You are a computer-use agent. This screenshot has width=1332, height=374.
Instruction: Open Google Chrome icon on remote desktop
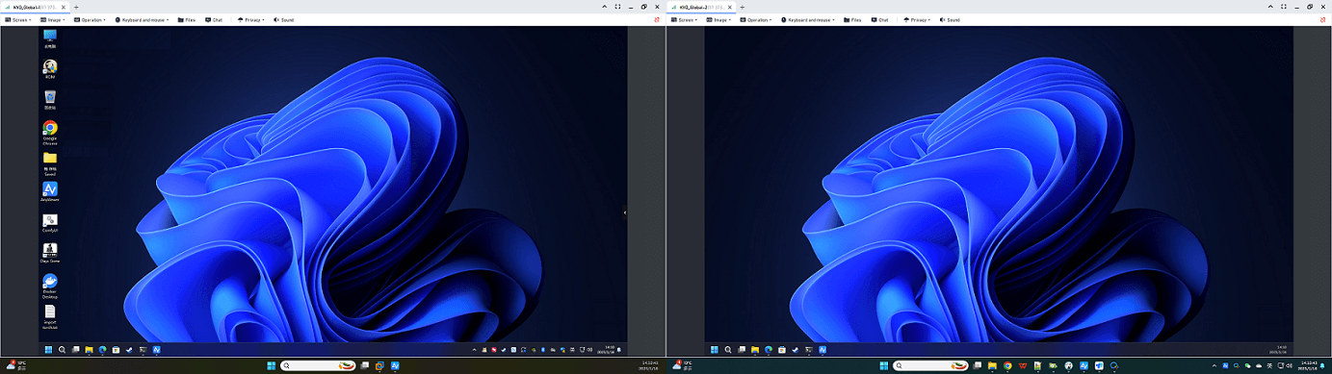[50, 133]
